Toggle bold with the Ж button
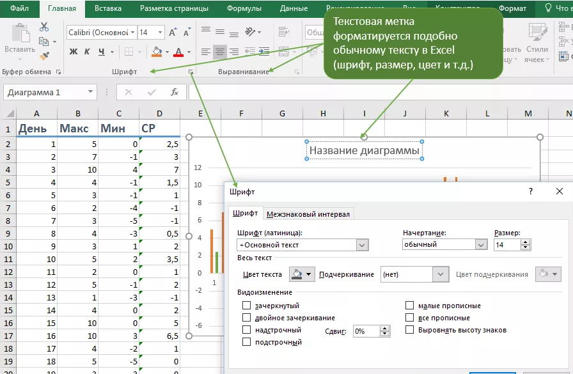573x374 pixels. click(74, 52)
